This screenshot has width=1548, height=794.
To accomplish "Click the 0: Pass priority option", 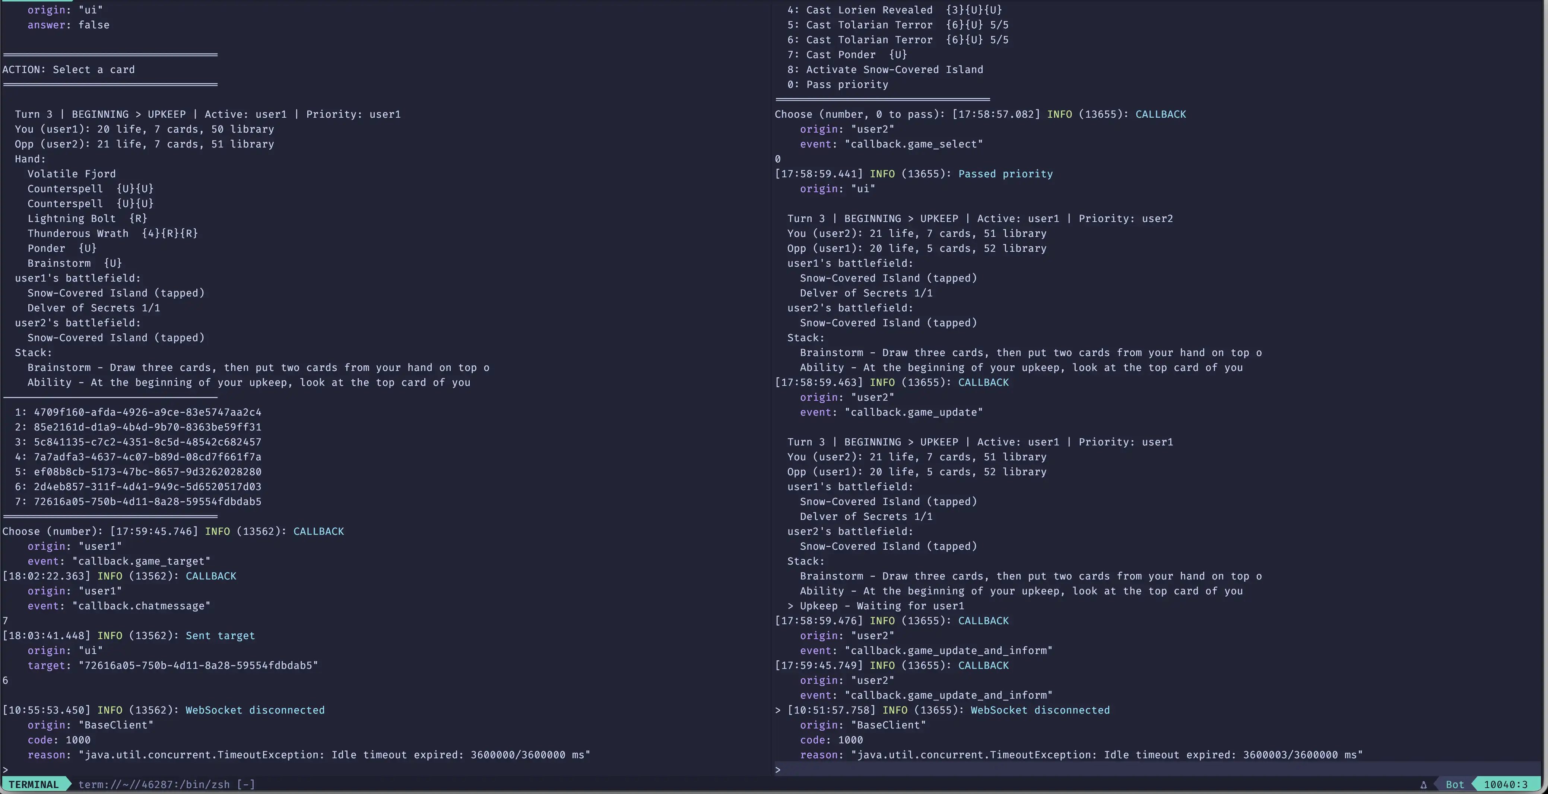I will pos(838,84).
